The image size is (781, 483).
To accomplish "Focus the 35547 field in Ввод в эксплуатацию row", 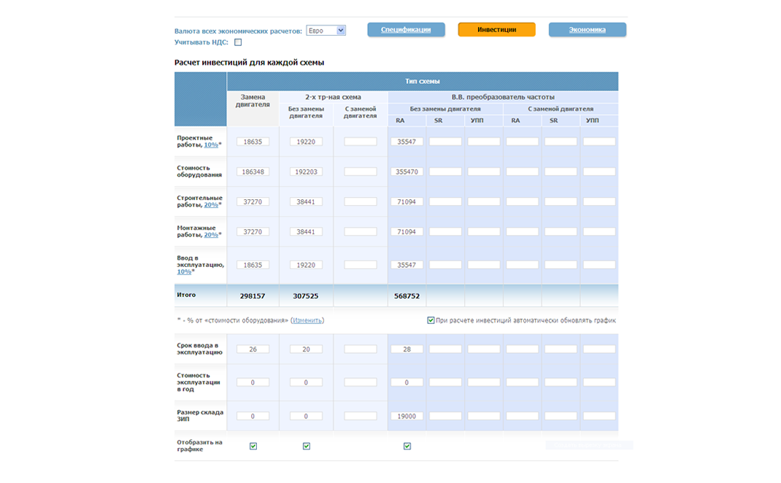I will 407,265.
